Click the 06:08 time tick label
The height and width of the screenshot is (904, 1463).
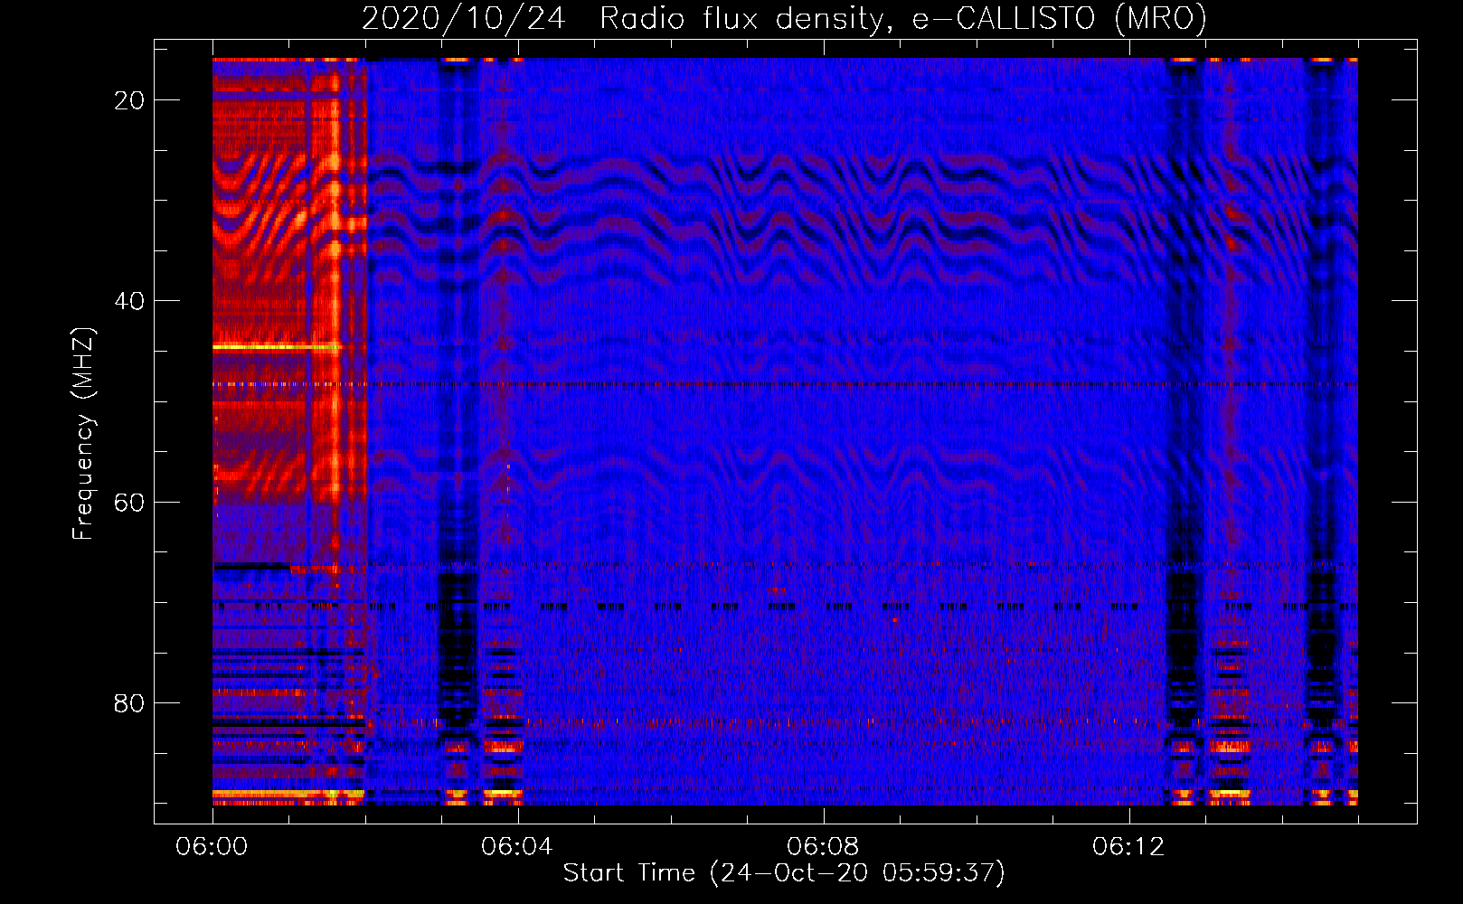coord(823,847)
